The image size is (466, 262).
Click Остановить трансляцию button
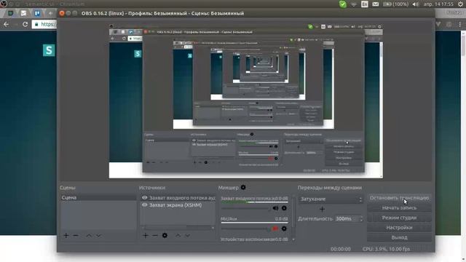point(399,198)
